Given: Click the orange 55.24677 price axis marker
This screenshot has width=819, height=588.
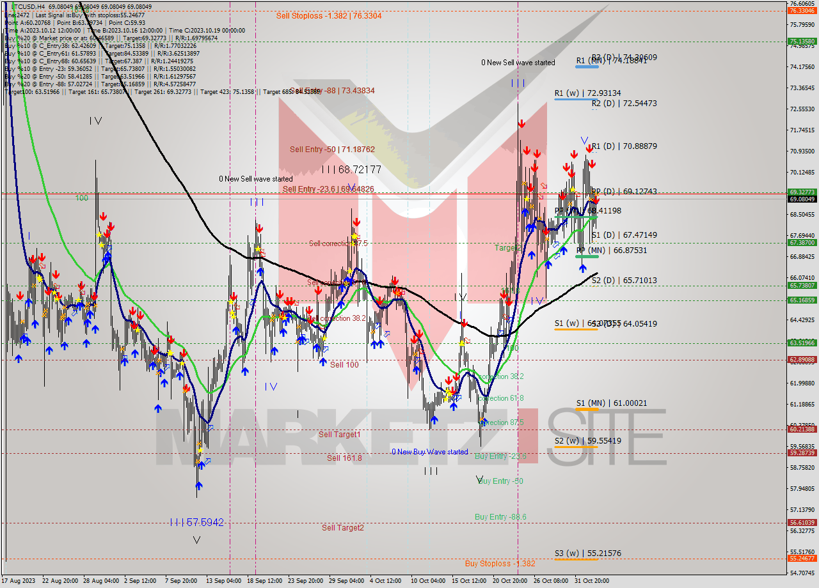Looking at the screenshot, I should (802, 558).
